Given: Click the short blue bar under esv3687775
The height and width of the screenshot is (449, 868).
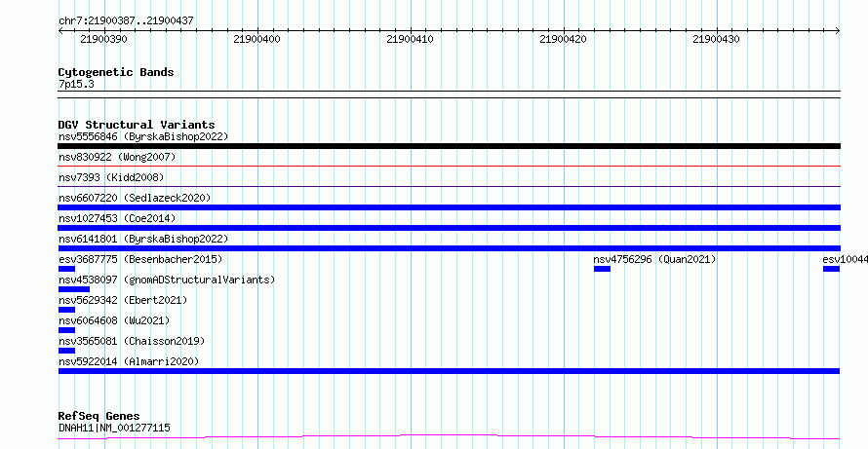Looking at the screenshot, I should [66, 269].
